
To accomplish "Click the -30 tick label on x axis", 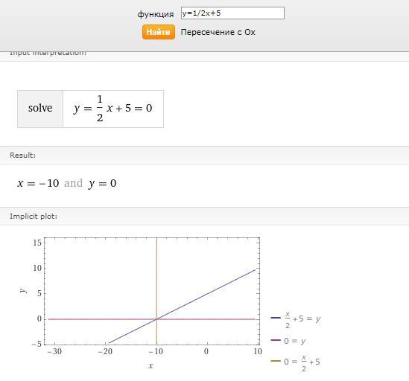I will click(54, 351).
